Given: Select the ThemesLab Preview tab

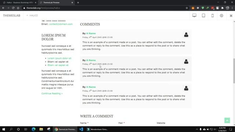Looking at the screenshot, I should (x=56, y=3).
